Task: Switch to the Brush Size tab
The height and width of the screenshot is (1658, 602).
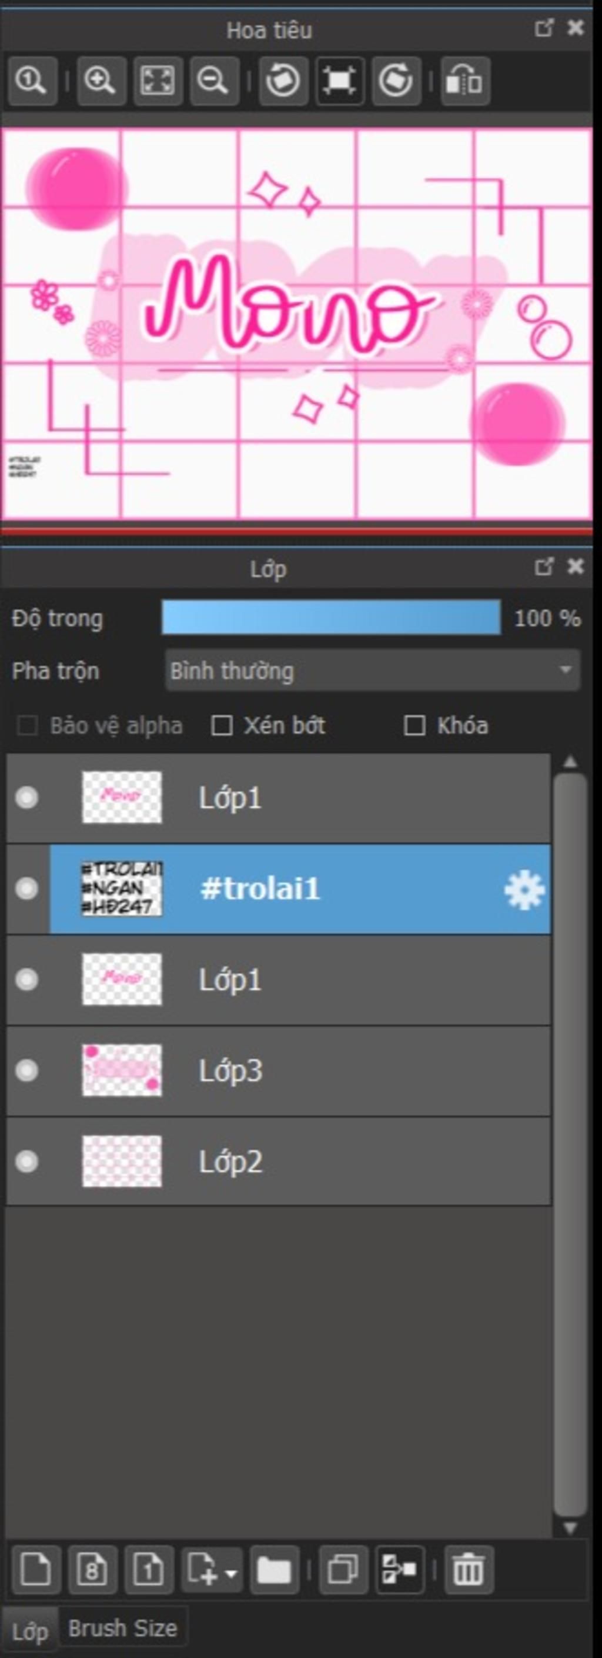Action: coord(122,1628)
